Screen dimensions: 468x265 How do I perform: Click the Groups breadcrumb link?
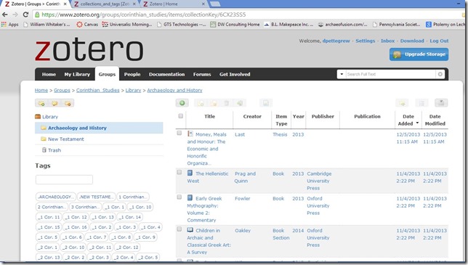point(62,90)
